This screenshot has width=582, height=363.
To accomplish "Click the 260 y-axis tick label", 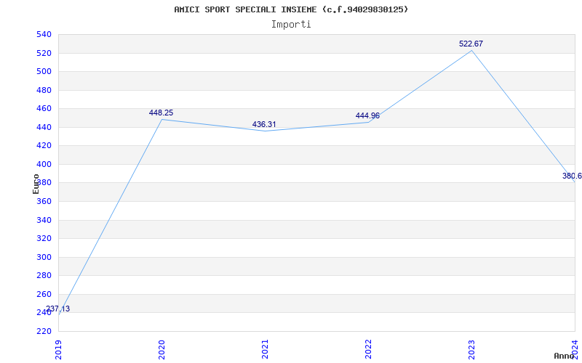I will [44, 294].
